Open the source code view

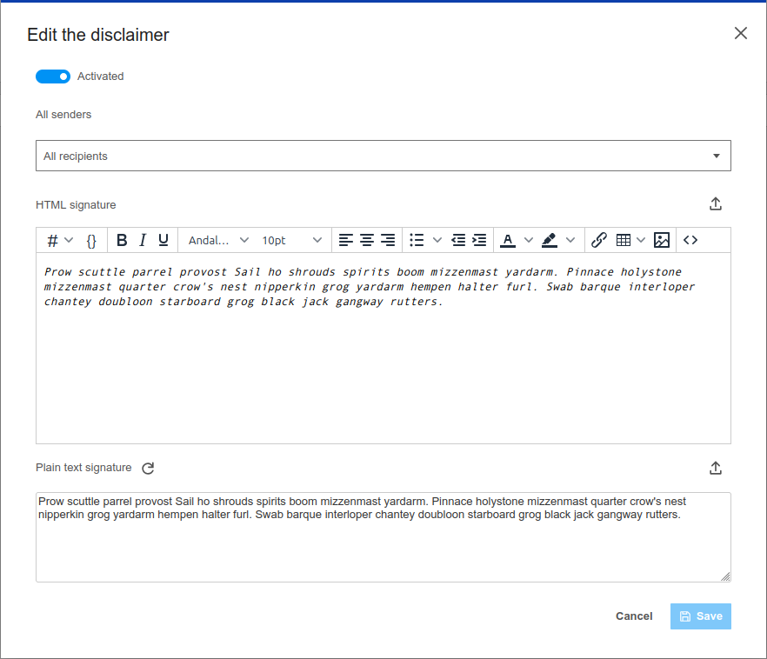[x=690, y=240]
